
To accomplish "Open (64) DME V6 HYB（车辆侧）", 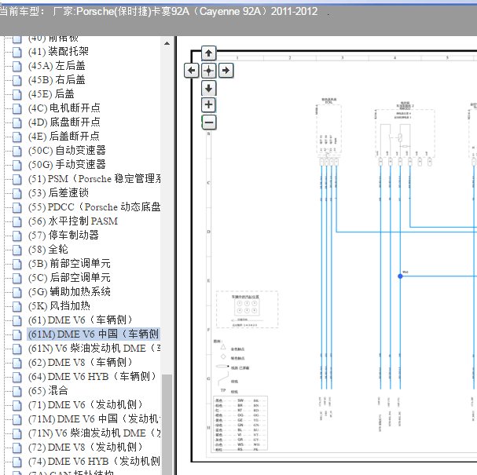I will pos(93,377).
